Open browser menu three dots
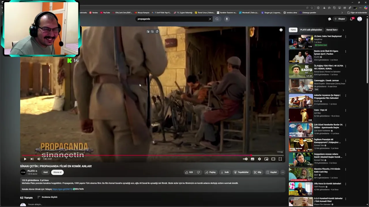Image resolution: width=369 pixels, height=207 pixels. (x=360, y=8)
